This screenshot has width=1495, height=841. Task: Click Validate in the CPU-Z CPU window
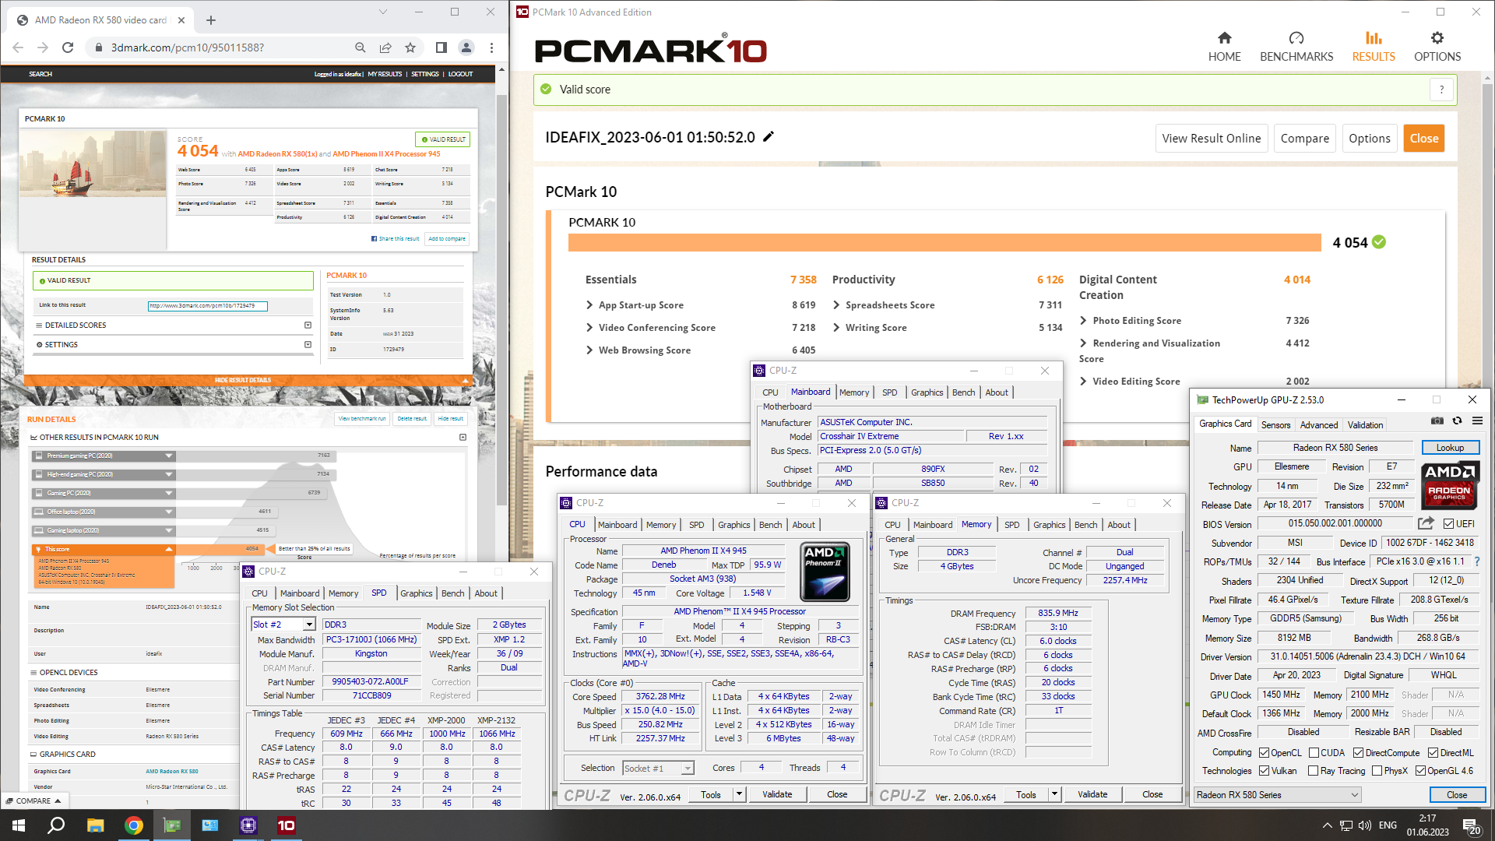click(x=776, y=794)
